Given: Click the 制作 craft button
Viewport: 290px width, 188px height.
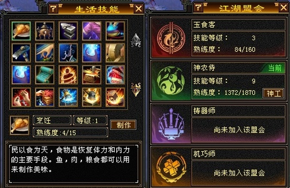Looking at the screenshot, I should pyautogui.click(x=123, y=125).
